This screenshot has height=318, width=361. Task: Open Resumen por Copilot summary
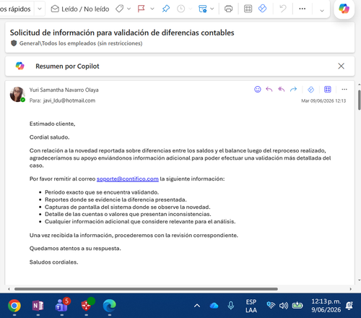pyautogui.click(x=67, y=66)
